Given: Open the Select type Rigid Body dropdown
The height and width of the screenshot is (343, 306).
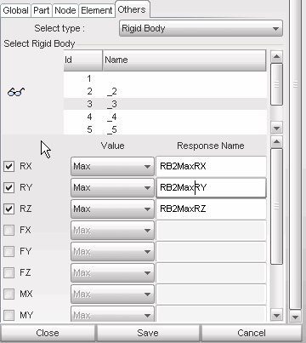Looking at the screenshot, I should click(201, 28).
